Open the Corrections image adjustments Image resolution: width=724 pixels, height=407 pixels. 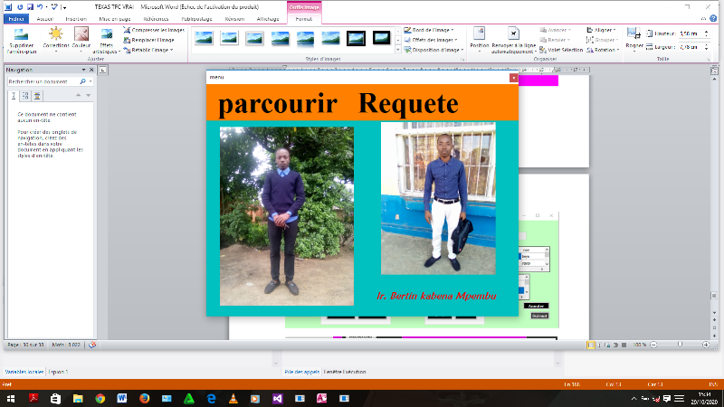55,40
